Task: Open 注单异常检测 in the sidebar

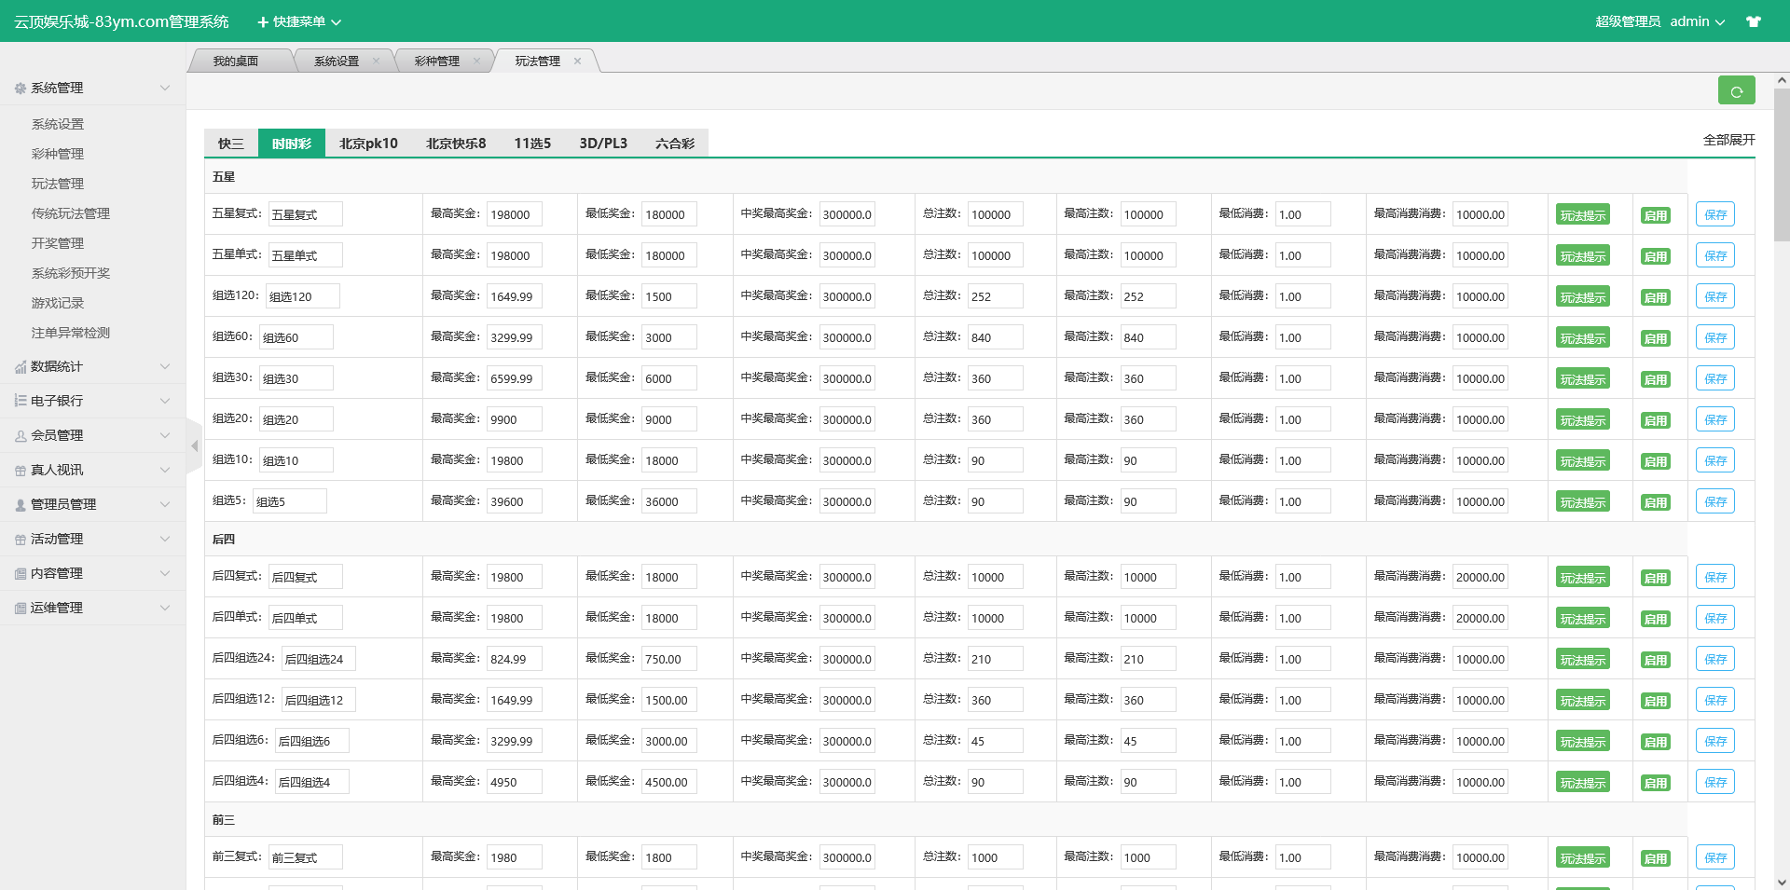Action: tap(71, 333)
